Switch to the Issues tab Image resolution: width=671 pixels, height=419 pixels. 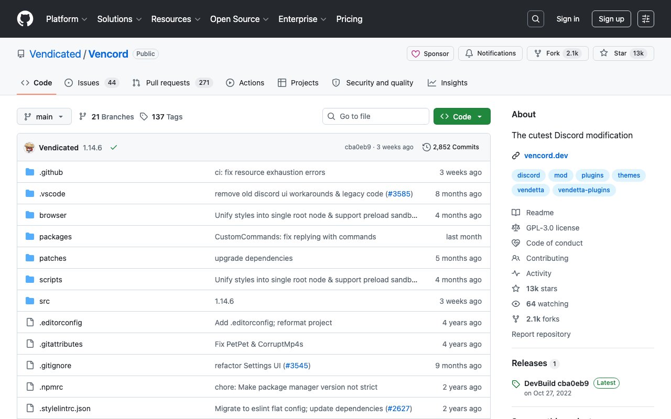click(92, 83)
